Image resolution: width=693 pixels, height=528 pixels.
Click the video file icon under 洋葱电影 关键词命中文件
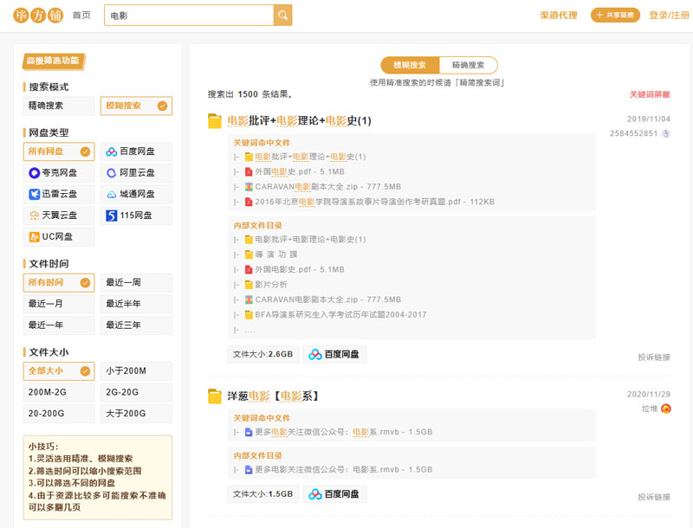pyautogui.click(x=249, y=432)
